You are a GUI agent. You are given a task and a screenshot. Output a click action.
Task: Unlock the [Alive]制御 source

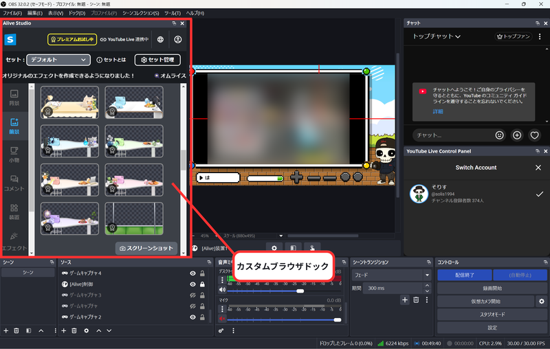[202, 284]
